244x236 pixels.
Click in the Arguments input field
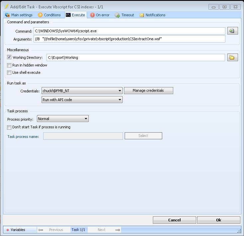[130, 39]
